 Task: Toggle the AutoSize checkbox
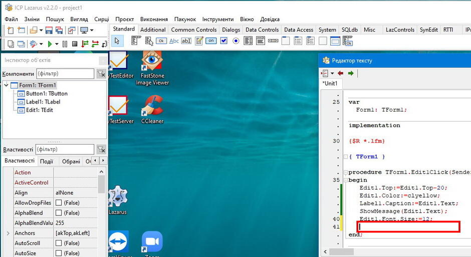pyautogui.click(x=59, y=253)
